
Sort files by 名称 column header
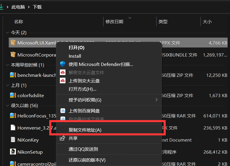tap(19, 21)
